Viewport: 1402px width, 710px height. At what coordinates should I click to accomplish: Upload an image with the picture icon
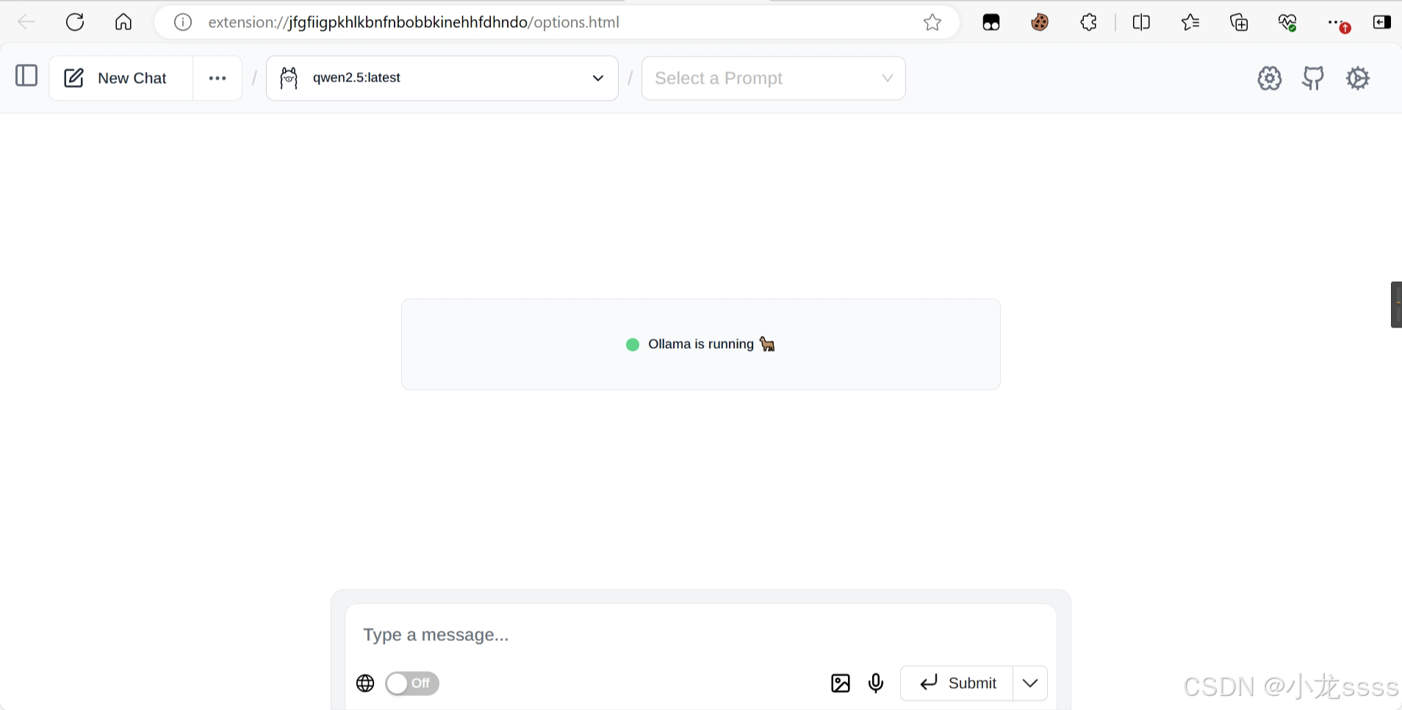pos(841,684)
